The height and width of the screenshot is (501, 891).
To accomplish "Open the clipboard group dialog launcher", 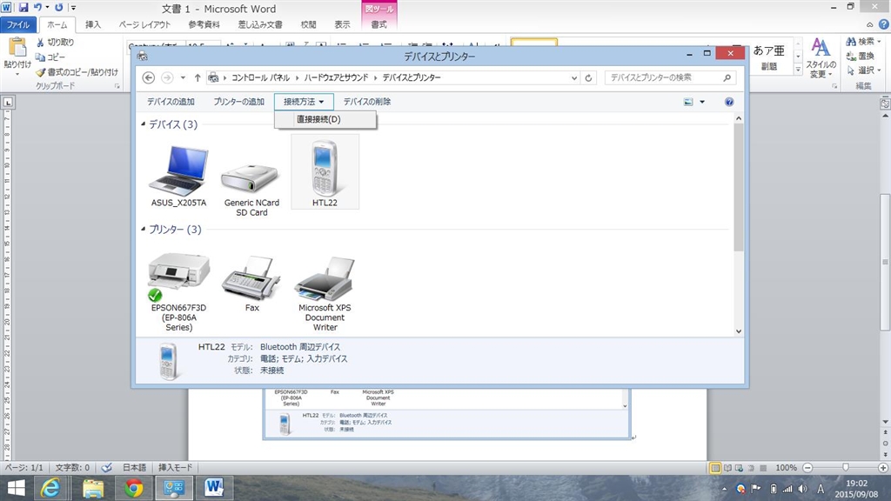I will 117,86.
